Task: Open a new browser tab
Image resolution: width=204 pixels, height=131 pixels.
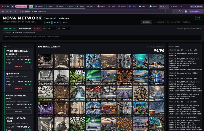Action: (x=181, y=6)
